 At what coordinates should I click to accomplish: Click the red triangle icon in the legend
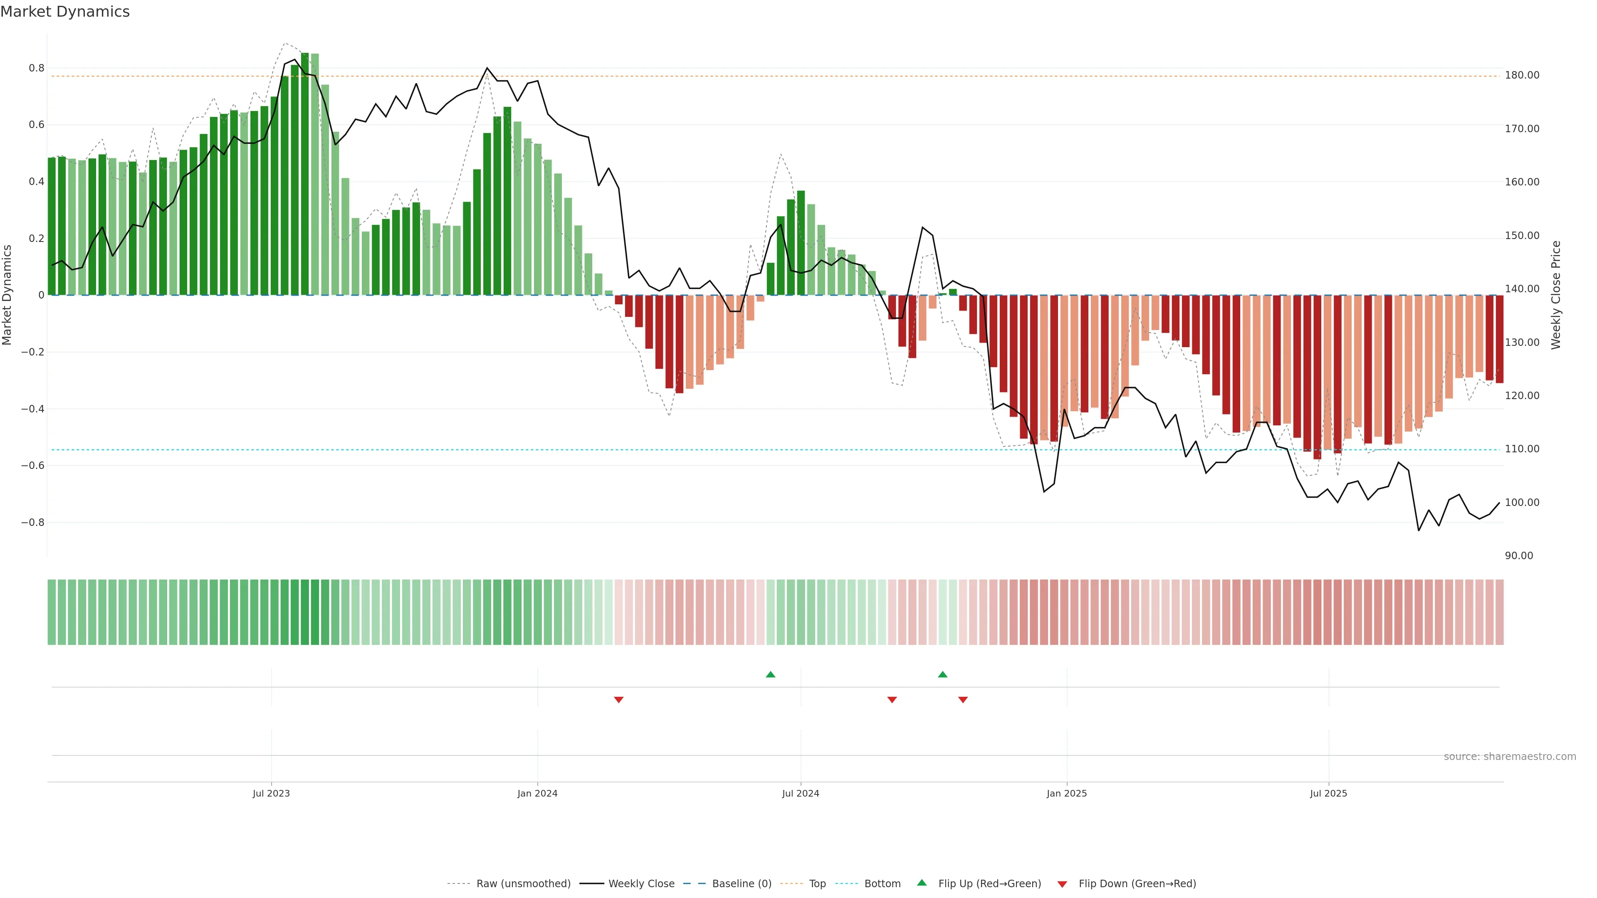[x=1062, y=884]
